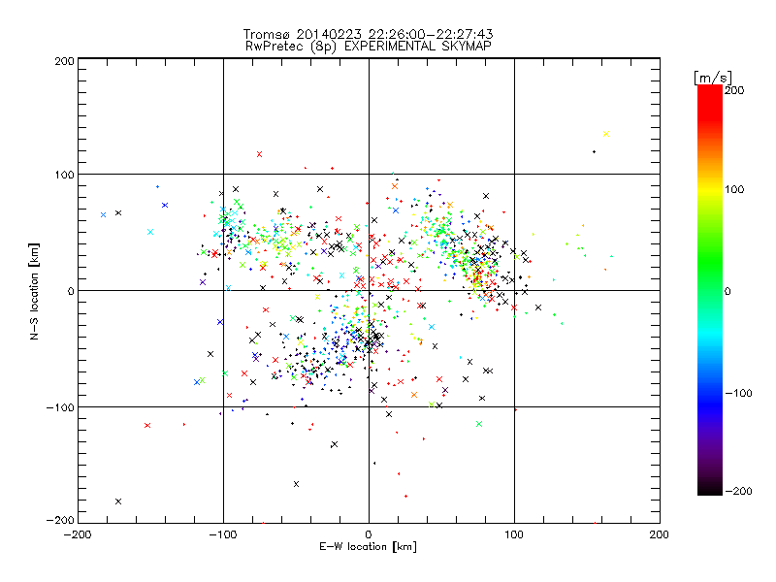Viewport: 776px width, 582px height.
Task: Click the y-axis tick label 200 at the top
Action: pyautogui.click(x=64, y=61)
